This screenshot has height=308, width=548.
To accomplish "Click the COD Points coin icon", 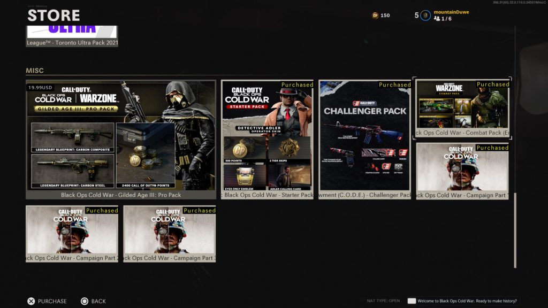I will click(x=375, y=16).
